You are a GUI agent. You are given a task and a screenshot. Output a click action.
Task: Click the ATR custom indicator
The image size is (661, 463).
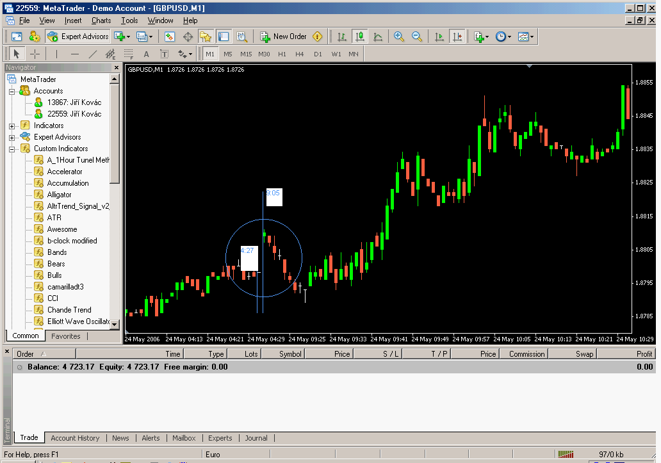click(54, 217)
